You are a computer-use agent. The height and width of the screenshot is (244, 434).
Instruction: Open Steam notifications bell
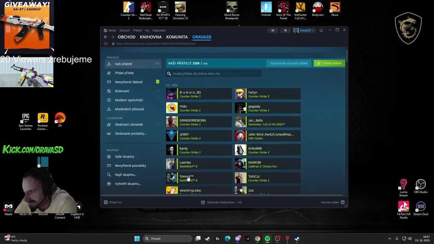pos(285,30)
